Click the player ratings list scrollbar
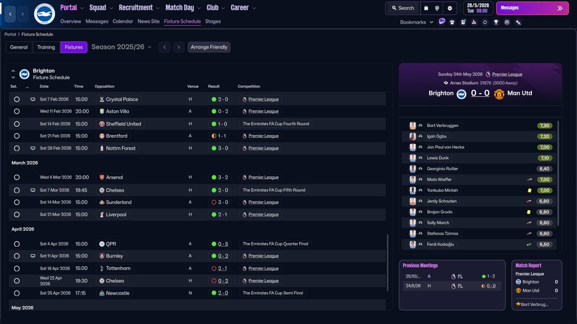This screenshot has height=324, width=577. point(558,173)
